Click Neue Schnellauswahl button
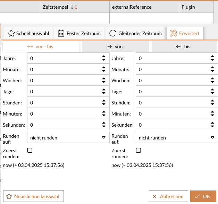The height and width of the screenshot is (204, 218). pyautogui.click(x=33, y=196)
